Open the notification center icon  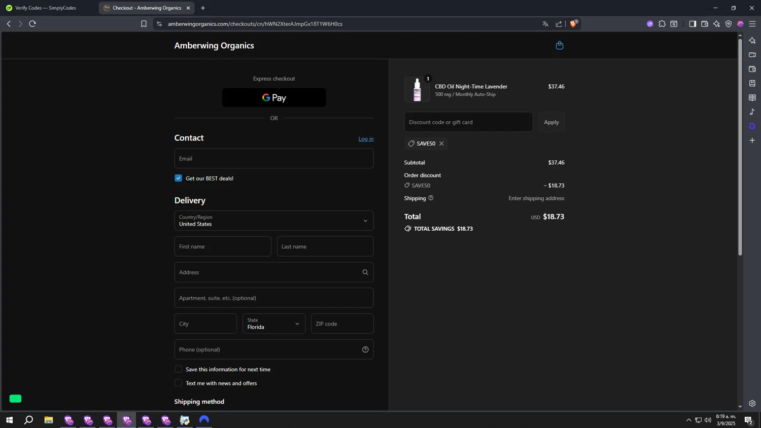click(x=748, y=420)
